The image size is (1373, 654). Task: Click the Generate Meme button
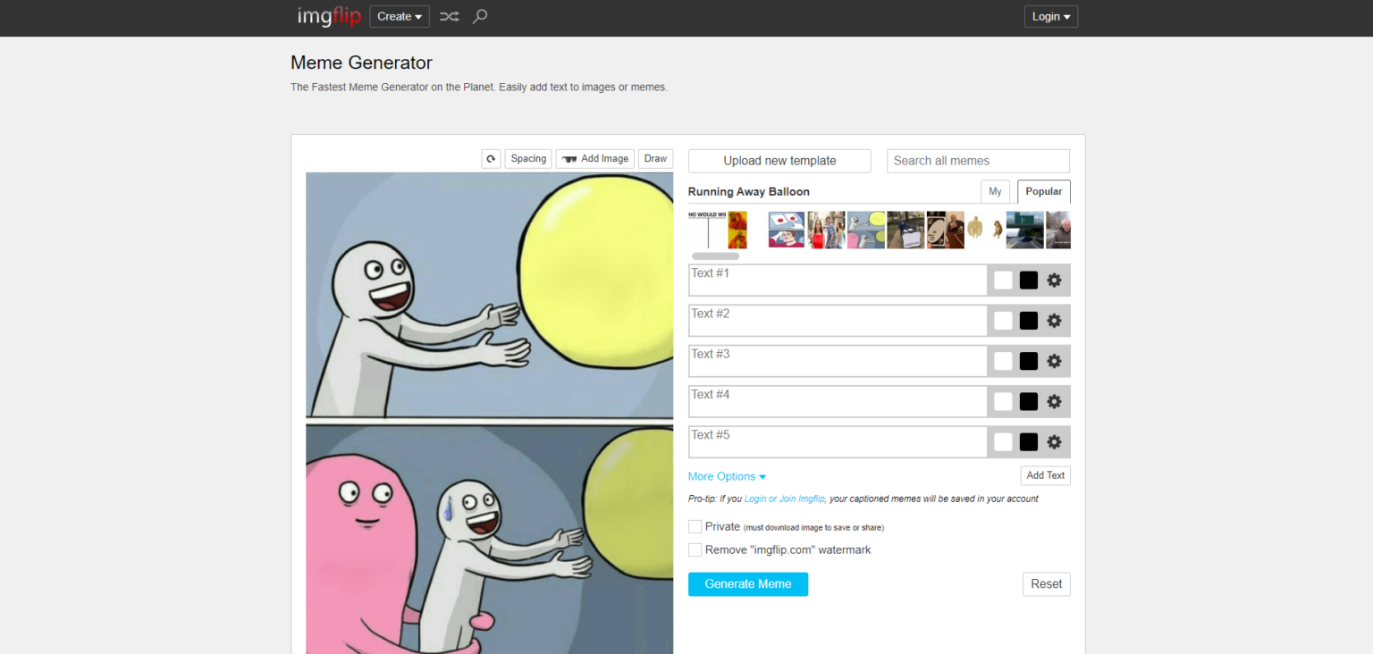click(748, 584)
